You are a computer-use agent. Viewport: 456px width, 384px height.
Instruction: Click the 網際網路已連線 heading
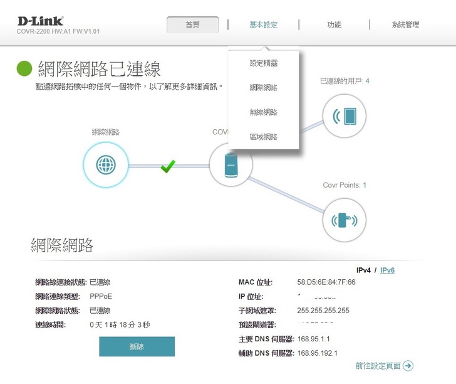(x=100, y=69)
